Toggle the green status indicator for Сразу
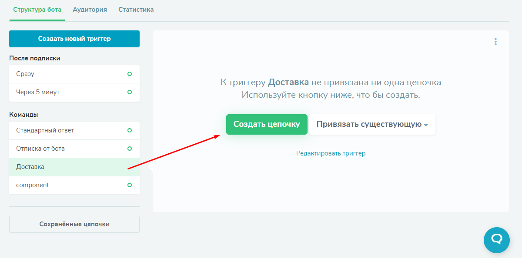This screenshot has width=522, height=258. click(x=129, y=74)
